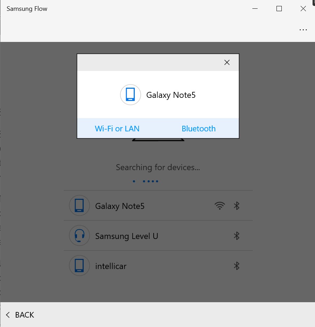Close the Galaxy Note5 connection dialog
Screen dimensions: 315x327
point(227,63)
